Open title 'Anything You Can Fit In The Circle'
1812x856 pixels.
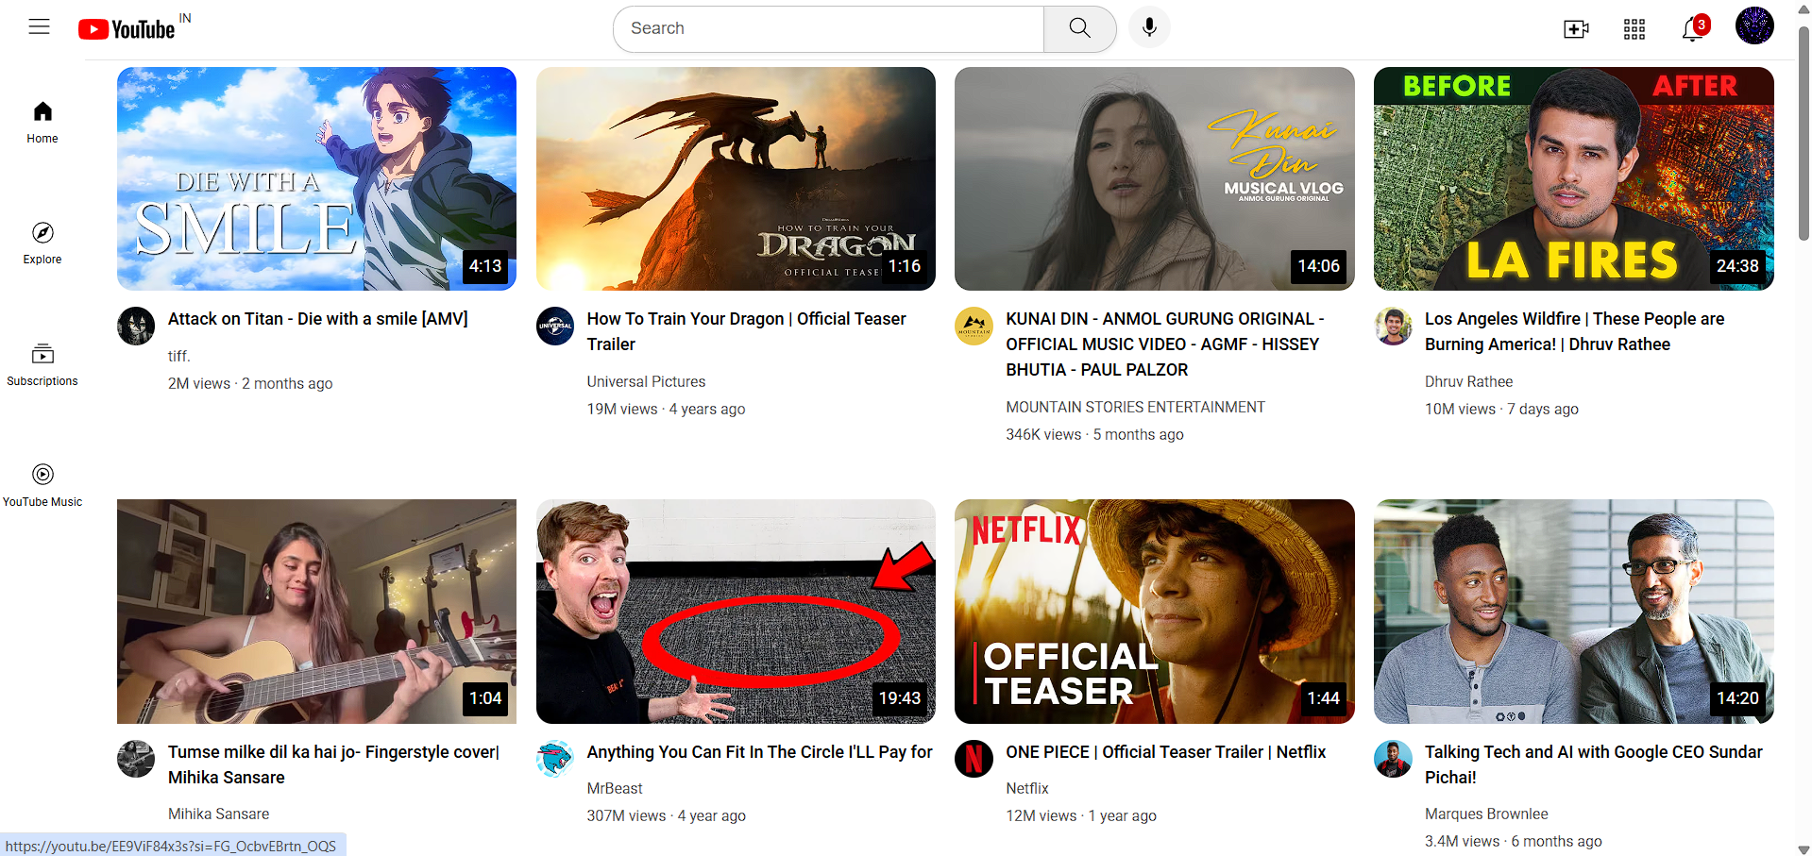coord(759,752)
